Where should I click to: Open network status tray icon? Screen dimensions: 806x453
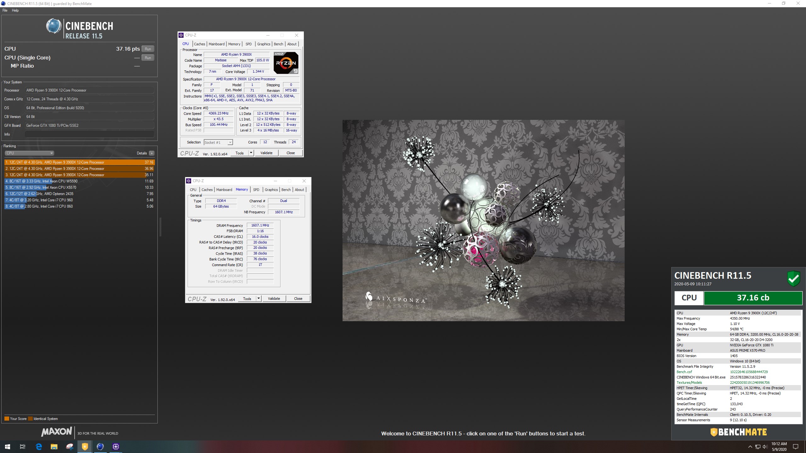coord(758,447)
